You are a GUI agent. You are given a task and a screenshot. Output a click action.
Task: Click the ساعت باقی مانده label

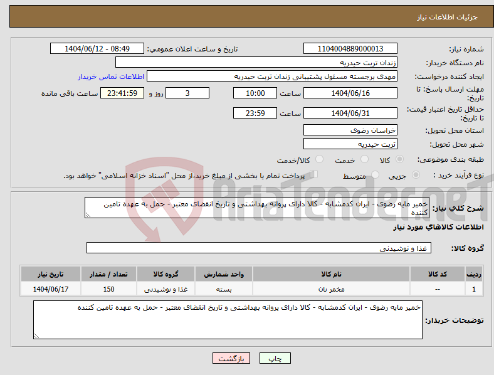pyautogui.click(x=70, y=93)
